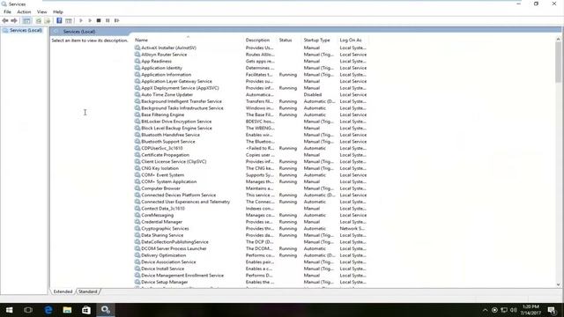The image size is (564, 317).
Task: Click the Disabled startup type cell
Action: click(x=313, y=94)
